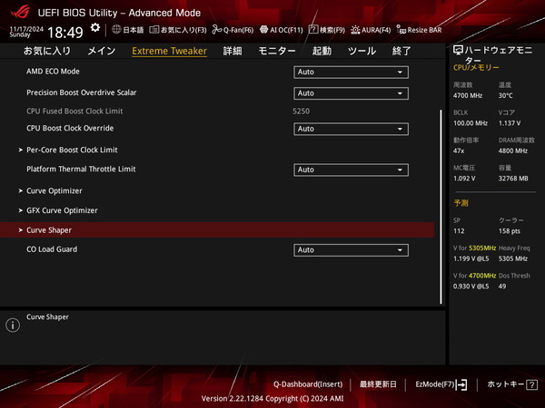Screen dimensions: 545x408
Task: Click the 47x ratio value
Action: [x=459, y=151]
